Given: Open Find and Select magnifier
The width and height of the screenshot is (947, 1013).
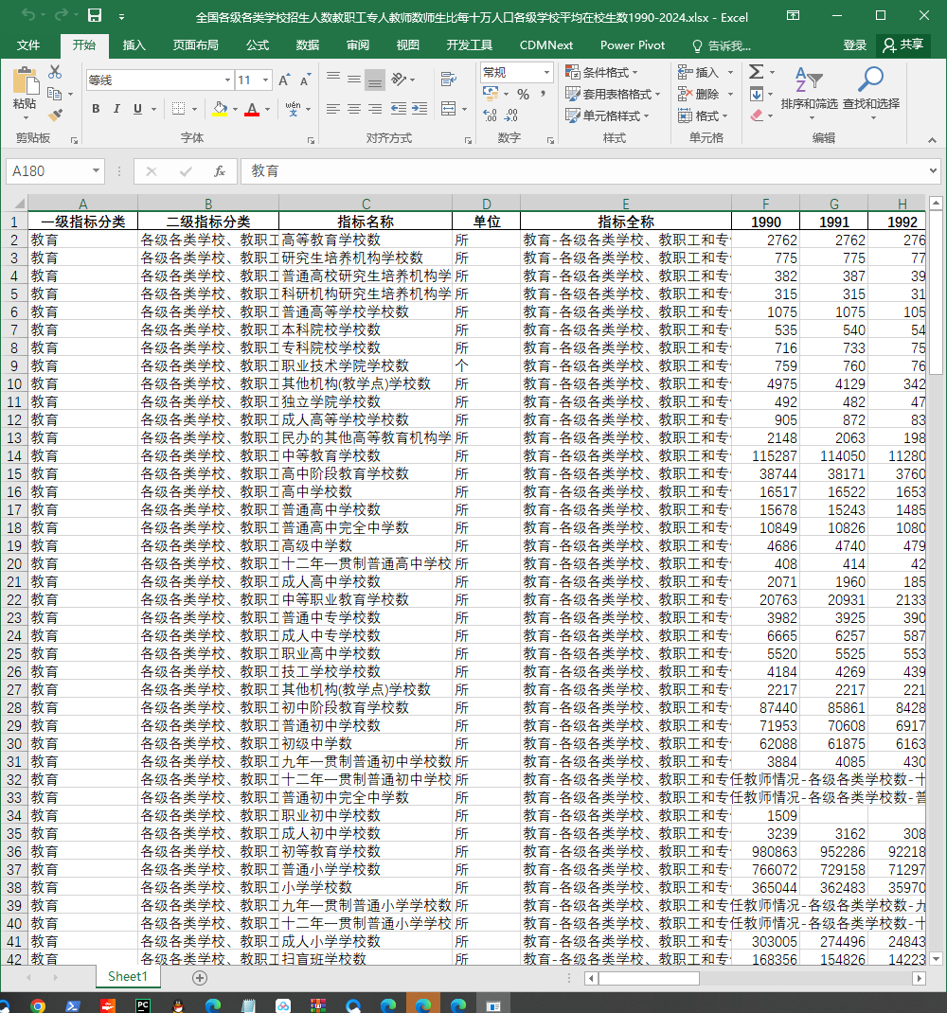Looking at the screenshot, I should [x=870, y=93].
